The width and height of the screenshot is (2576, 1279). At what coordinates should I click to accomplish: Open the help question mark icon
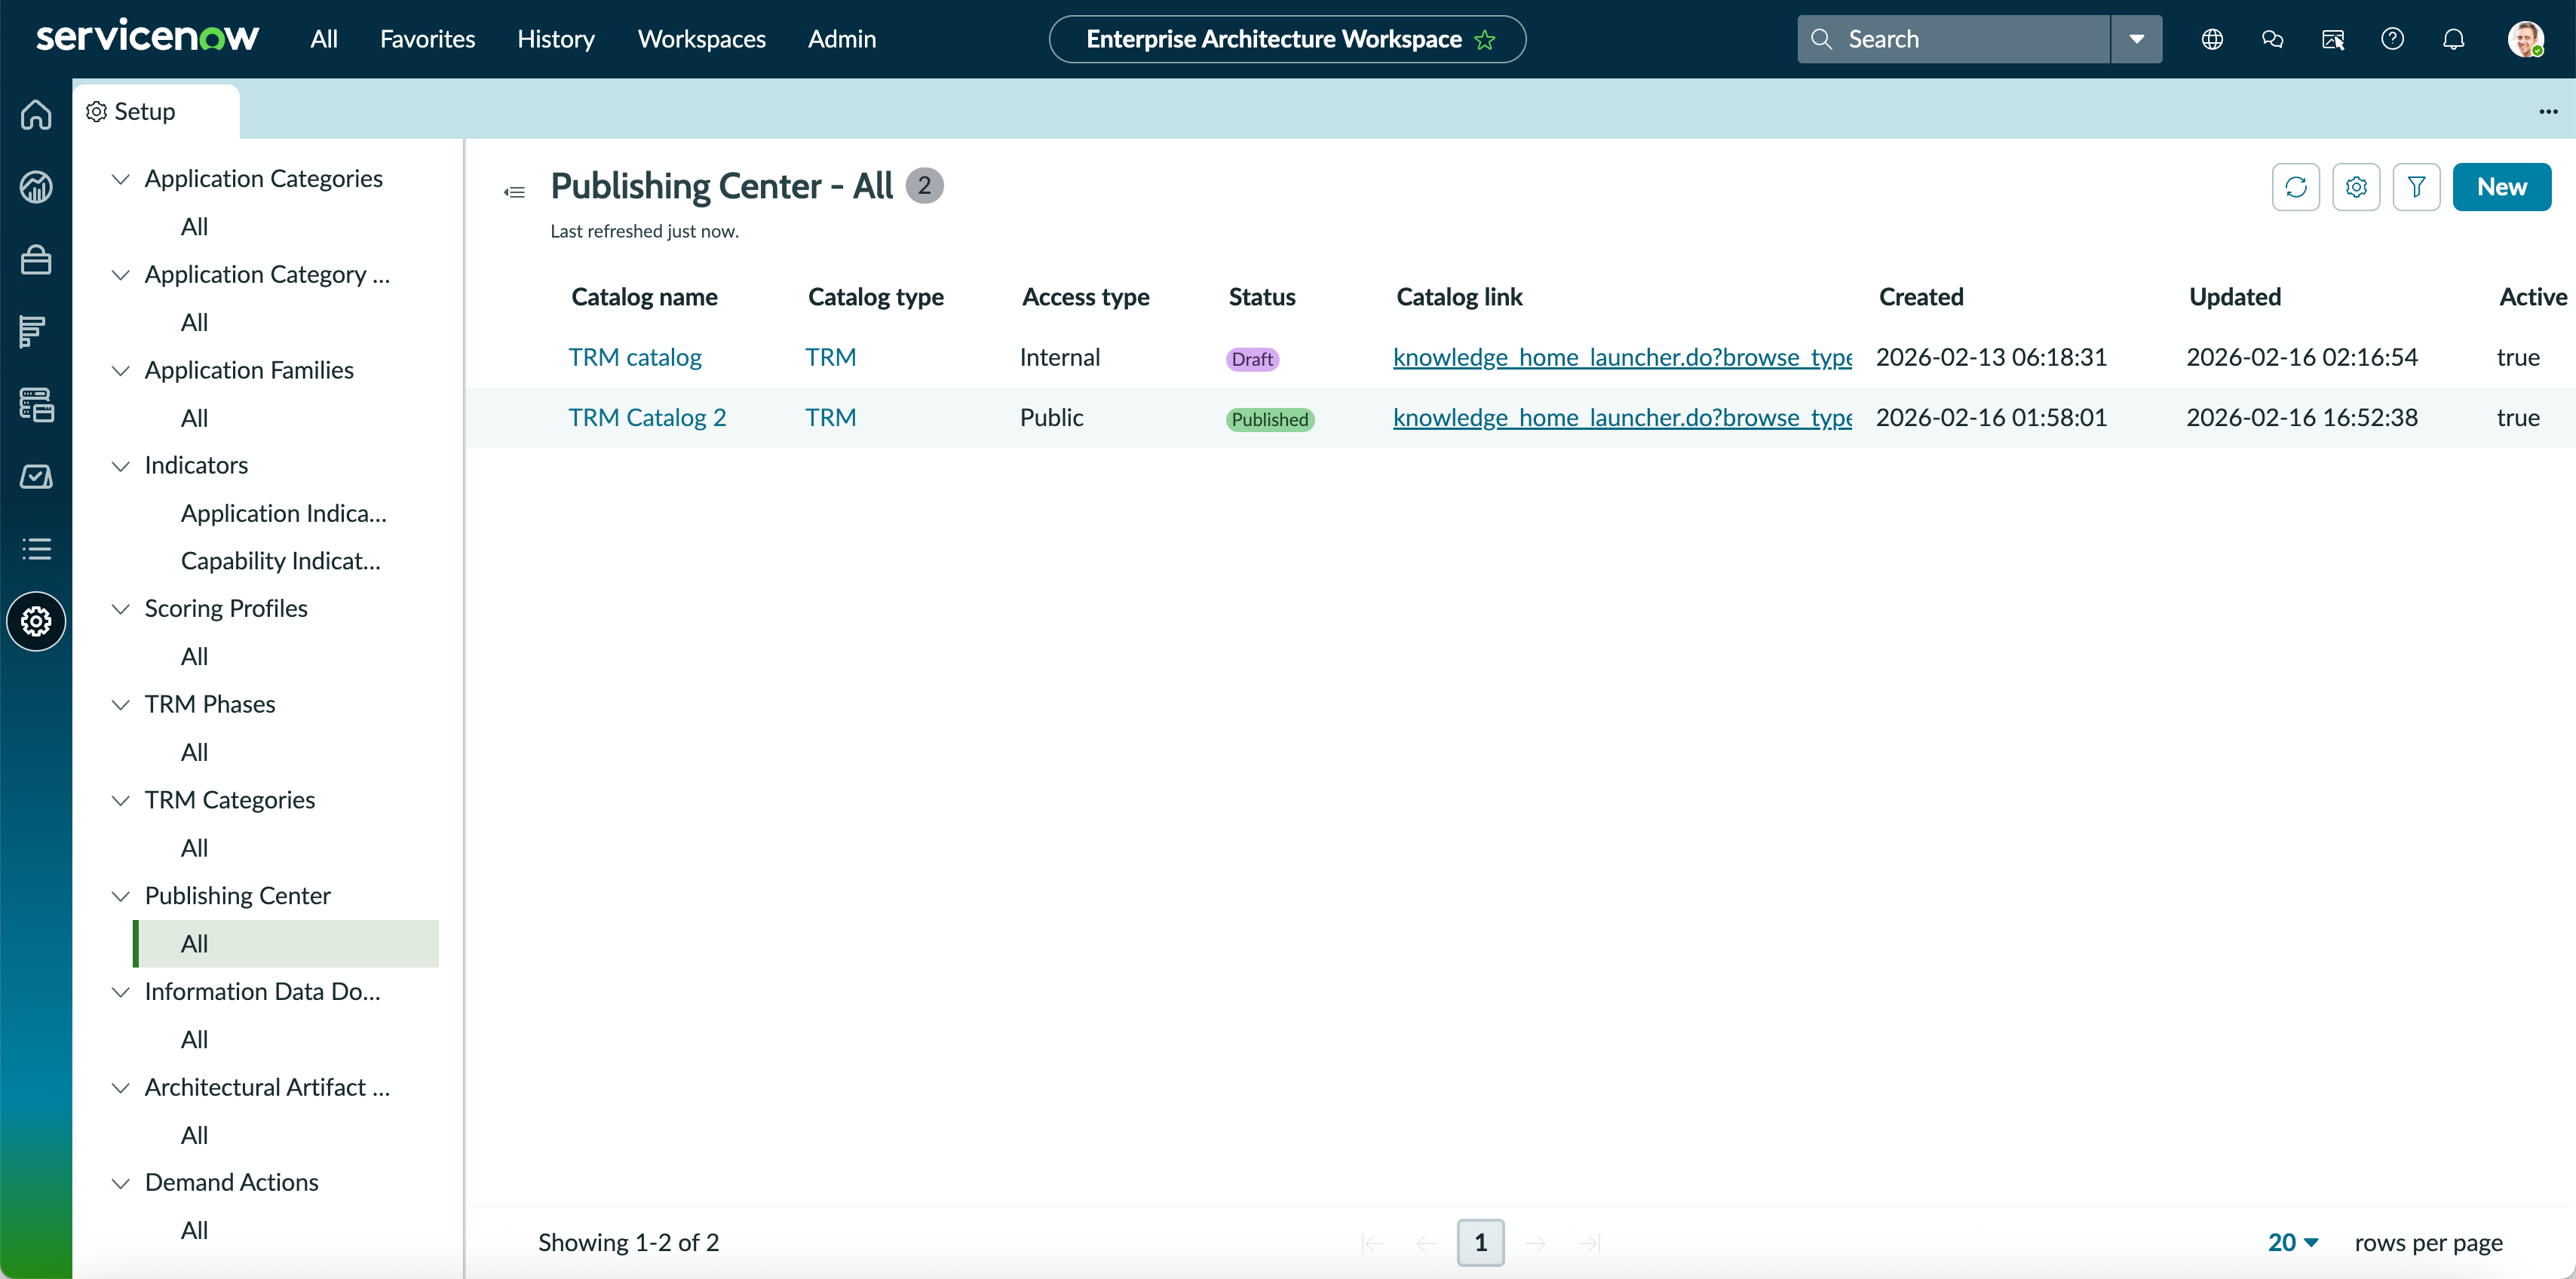pos(2392,39)
